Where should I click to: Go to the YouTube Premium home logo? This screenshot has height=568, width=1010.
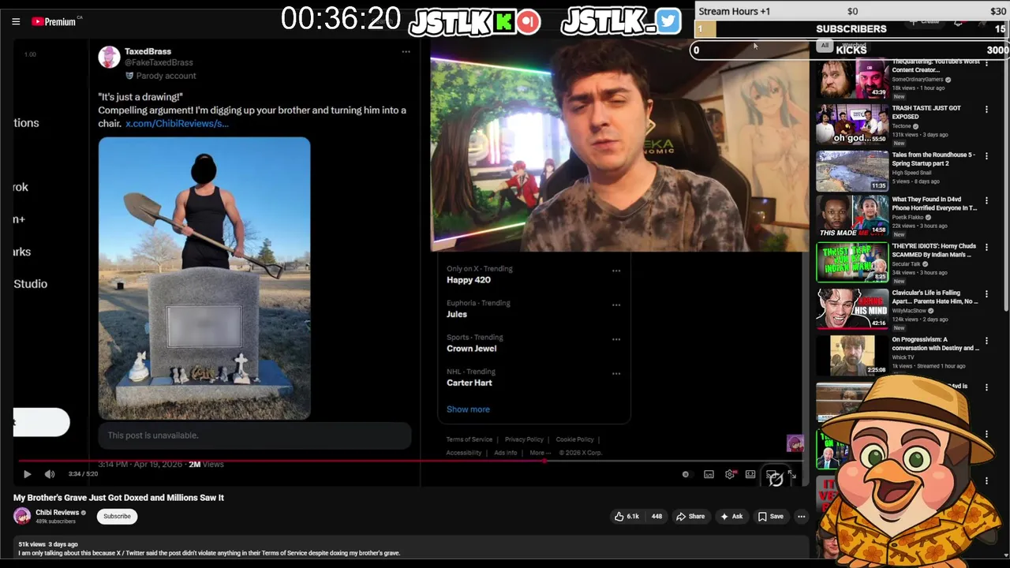tap(54, 21)
